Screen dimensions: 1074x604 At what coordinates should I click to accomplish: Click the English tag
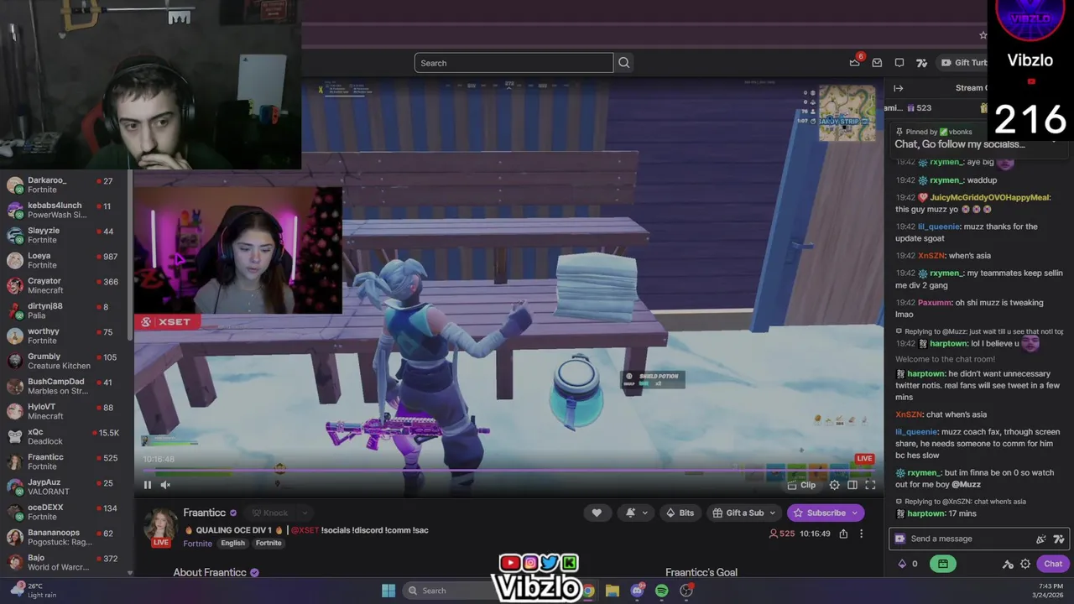click(x=232, y=543)
